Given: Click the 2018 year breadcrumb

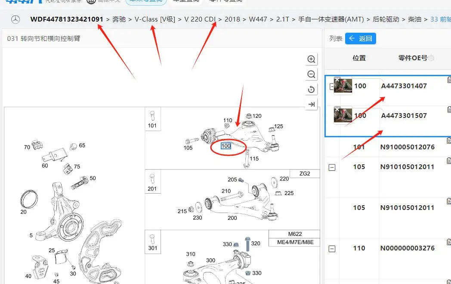Looking at the screenshot, I should pos(232,19).
